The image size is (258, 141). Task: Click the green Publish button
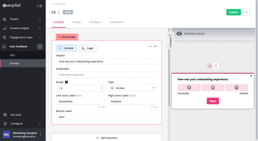click(x=233, y=12)
